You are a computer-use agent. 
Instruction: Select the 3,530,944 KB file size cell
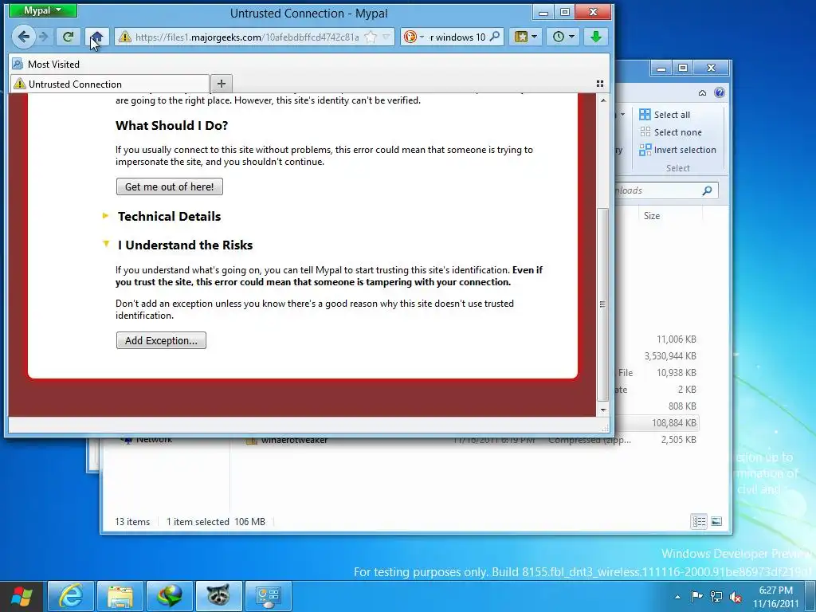pos(669,356)
